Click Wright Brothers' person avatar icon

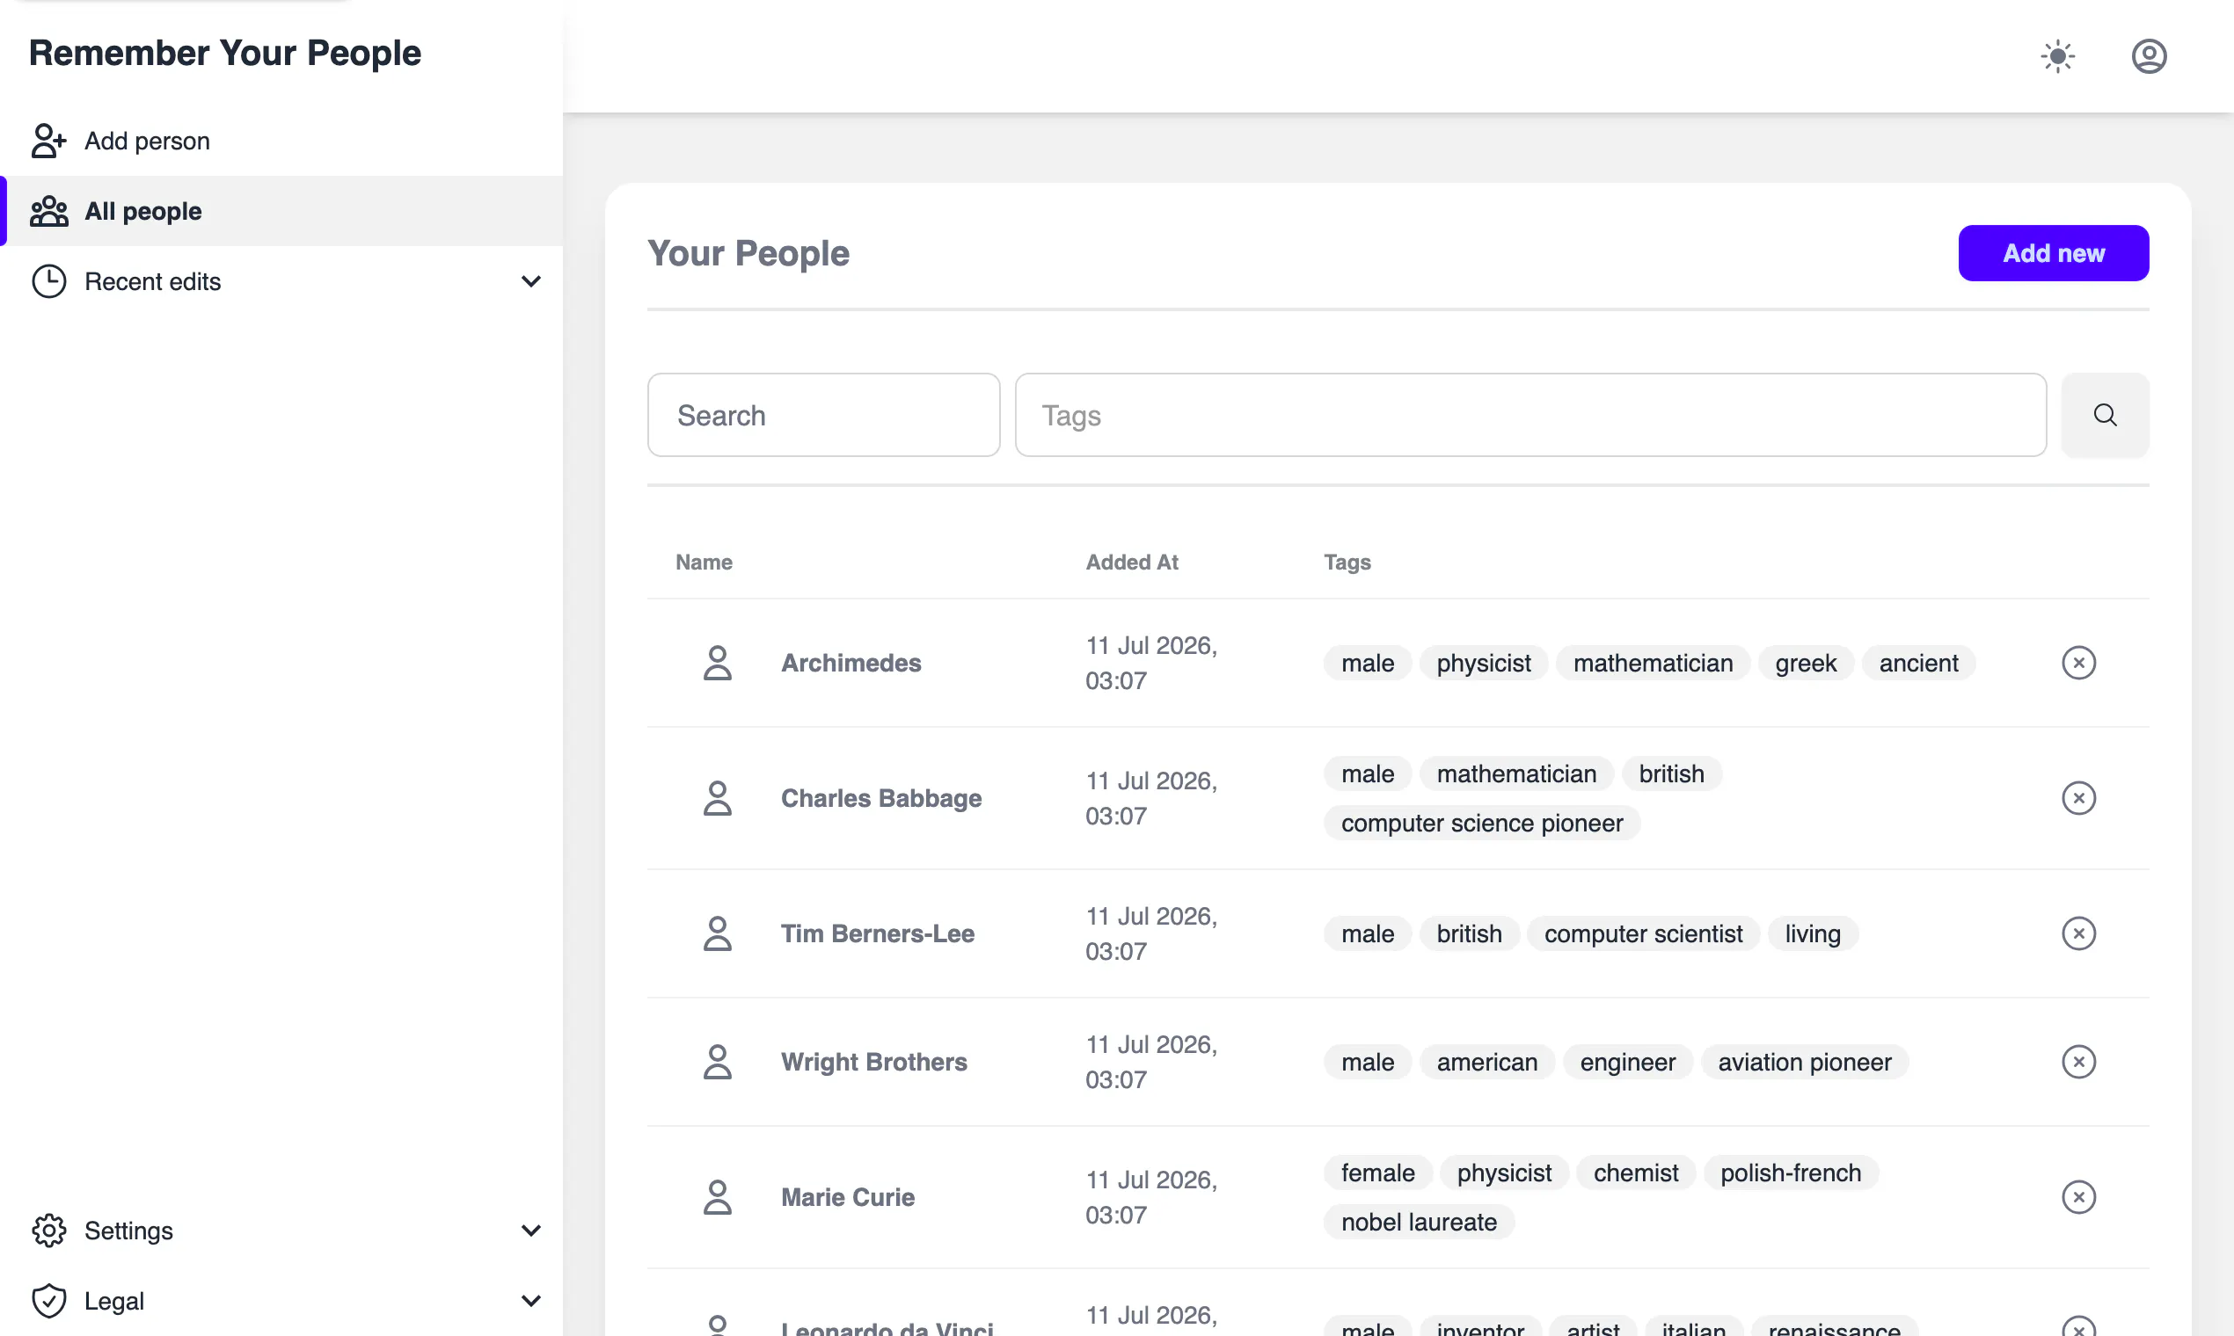click(717, 1062)
